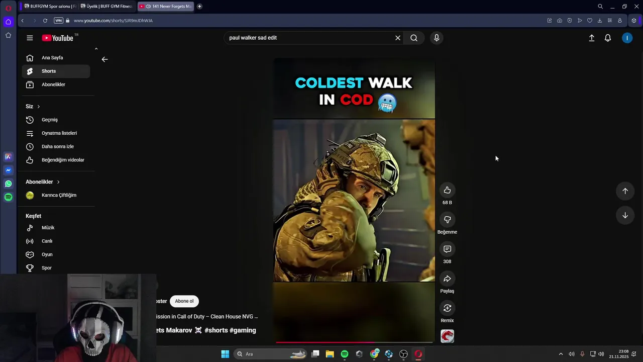This screenshot has width=643, height=362.
Task: Expand the Abonelikler subscriptions section
Action: point(43,182)
